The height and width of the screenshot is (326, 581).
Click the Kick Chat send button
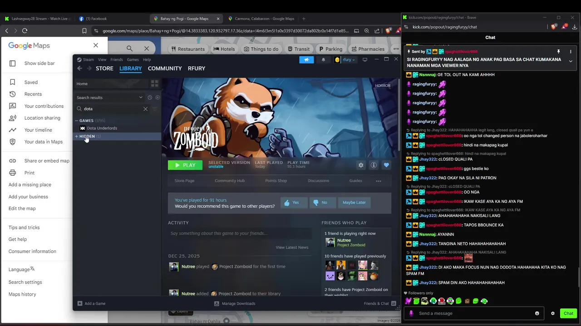(568, 313)
